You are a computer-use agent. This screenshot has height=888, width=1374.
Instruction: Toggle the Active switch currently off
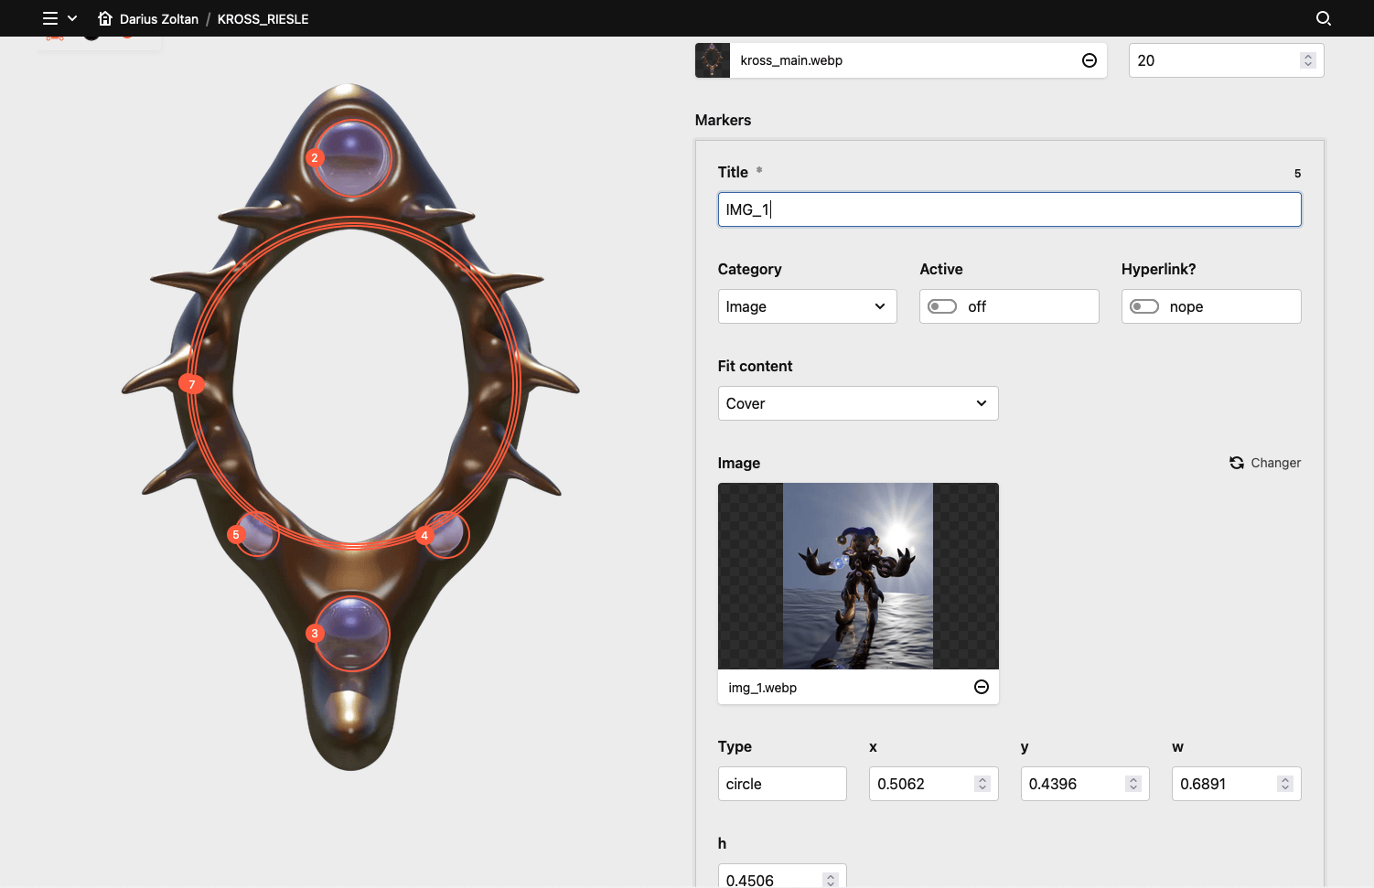click(942, 306)
